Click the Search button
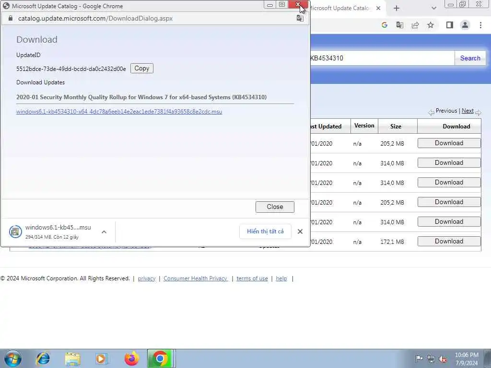This screenshot has width=491, height=368. [470, 58]
